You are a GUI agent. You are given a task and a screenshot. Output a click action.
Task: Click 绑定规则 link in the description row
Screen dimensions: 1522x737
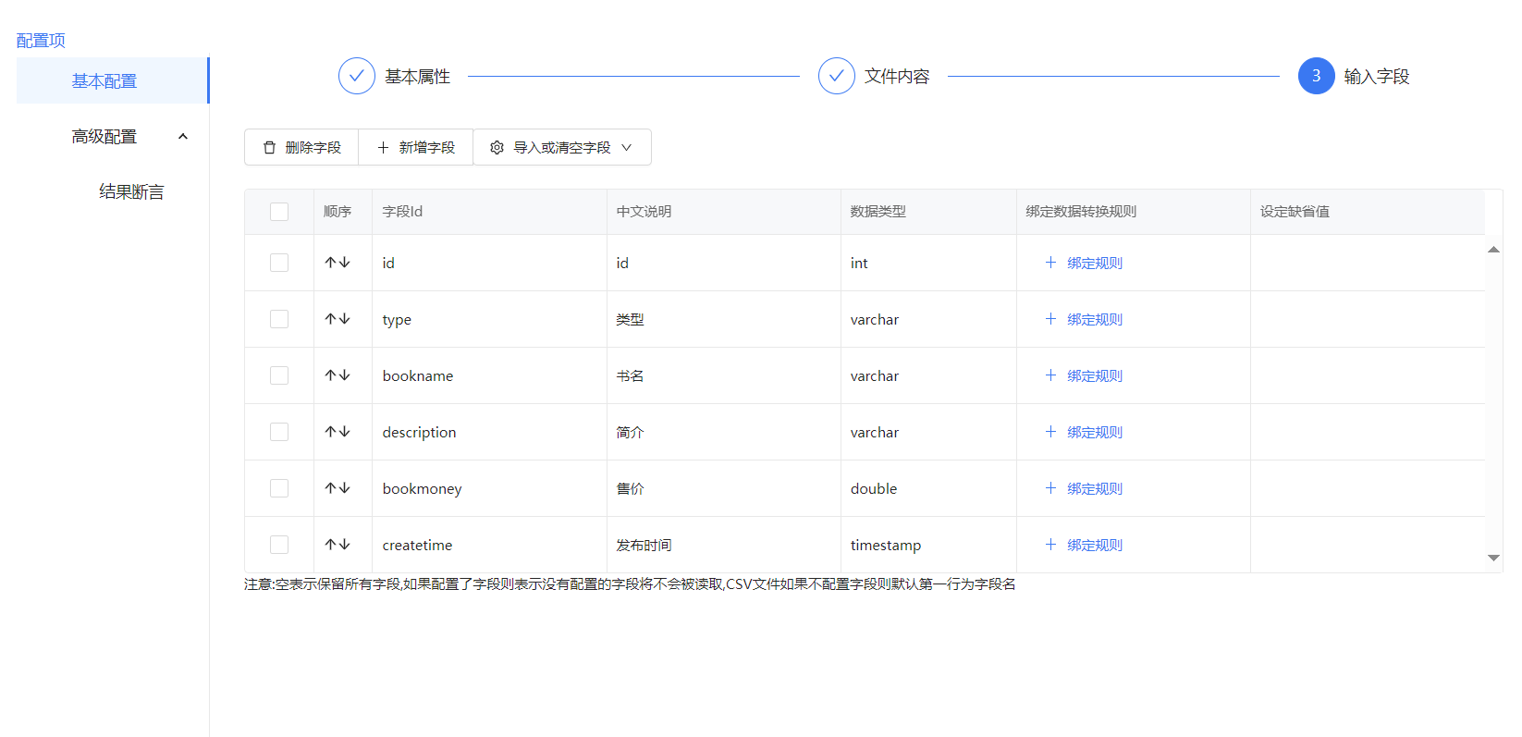point(1084,432)
